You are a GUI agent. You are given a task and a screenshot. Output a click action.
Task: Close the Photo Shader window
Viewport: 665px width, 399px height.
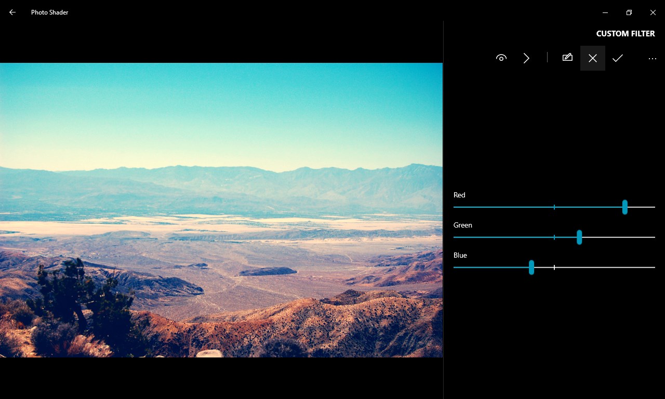653,12
